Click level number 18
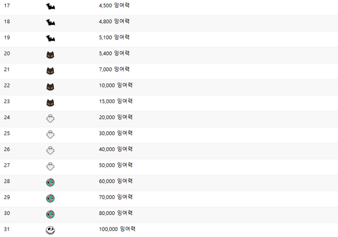338x237 pixels. (7, 22)
